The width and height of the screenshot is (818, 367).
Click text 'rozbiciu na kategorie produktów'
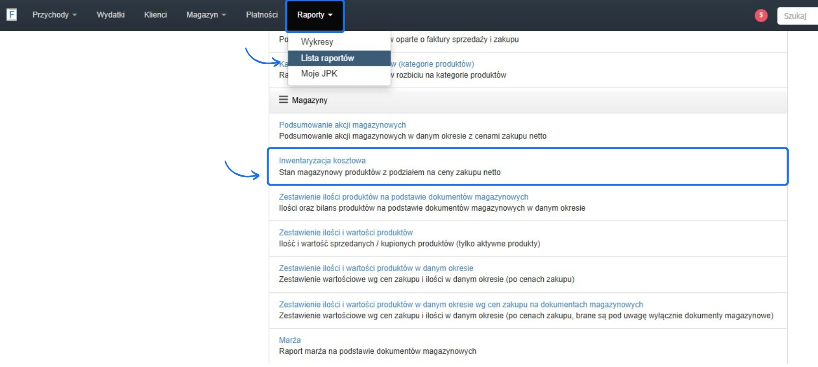click(x=451, y=75)
